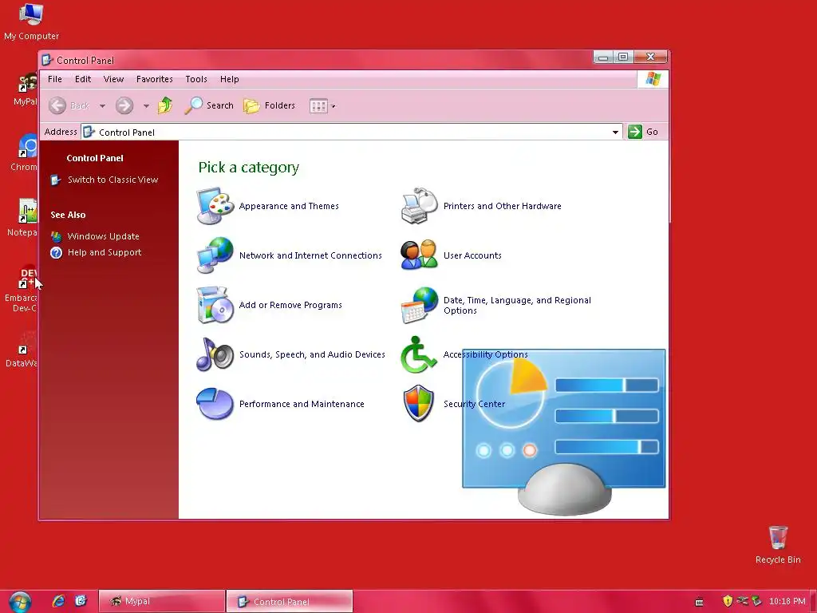Click the security shield tray icon
This screenshot has width=817, height=613.
728,601
